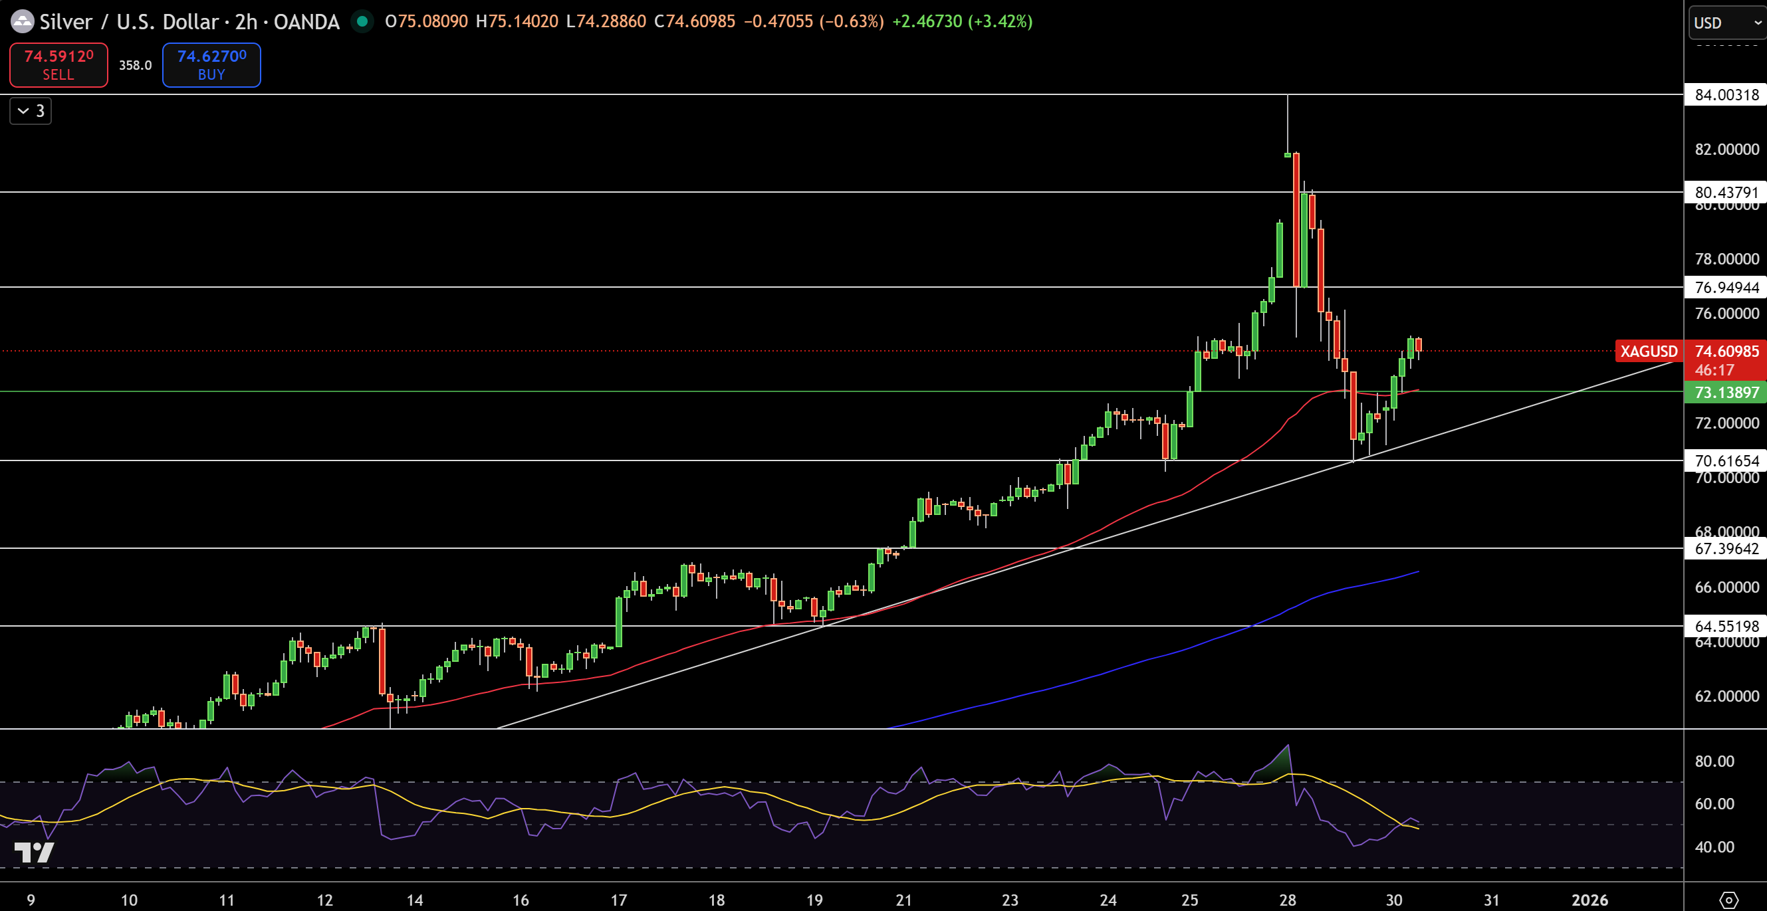This screenshot has width=1767, height=911.
Task: Click the Silver symbol logo icon
Action: pos(23,21)
